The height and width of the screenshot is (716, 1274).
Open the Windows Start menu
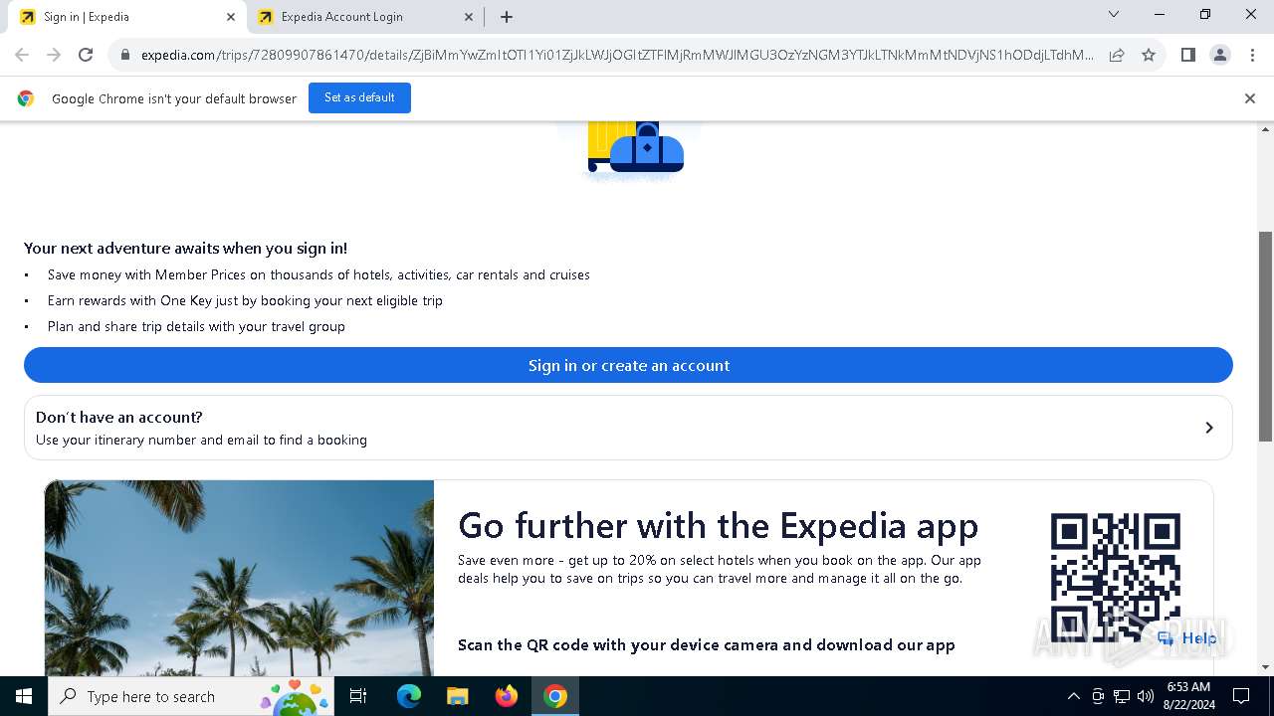[x=24, y=696]
